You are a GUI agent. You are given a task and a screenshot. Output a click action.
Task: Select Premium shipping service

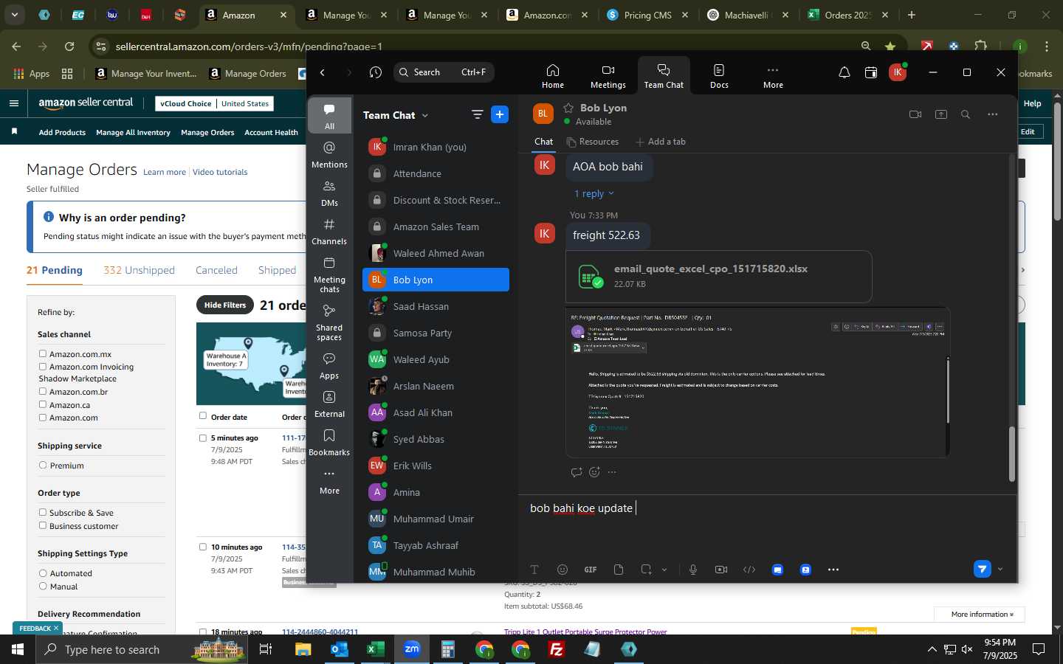click(x=43, y=465)
